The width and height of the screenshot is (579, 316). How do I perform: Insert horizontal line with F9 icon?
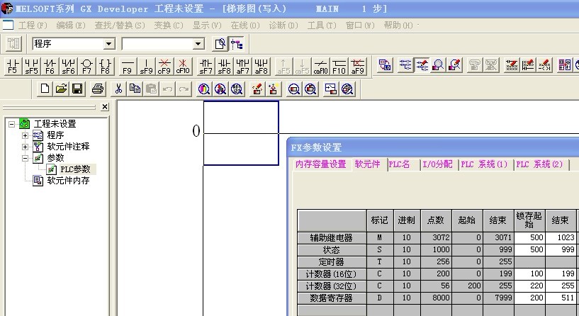click(128, 66)
